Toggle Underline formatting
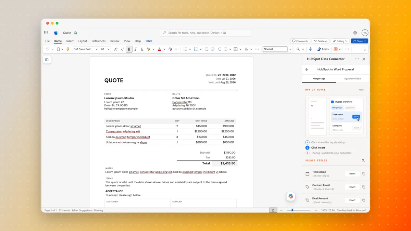This screenshot has height=231, width=411. [142, 49]
